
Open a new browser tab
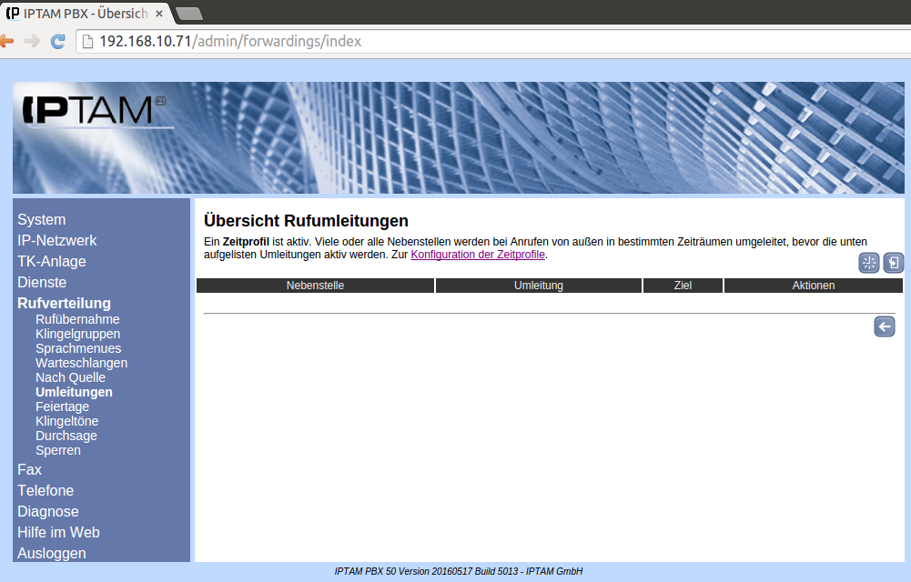(188, 14)
